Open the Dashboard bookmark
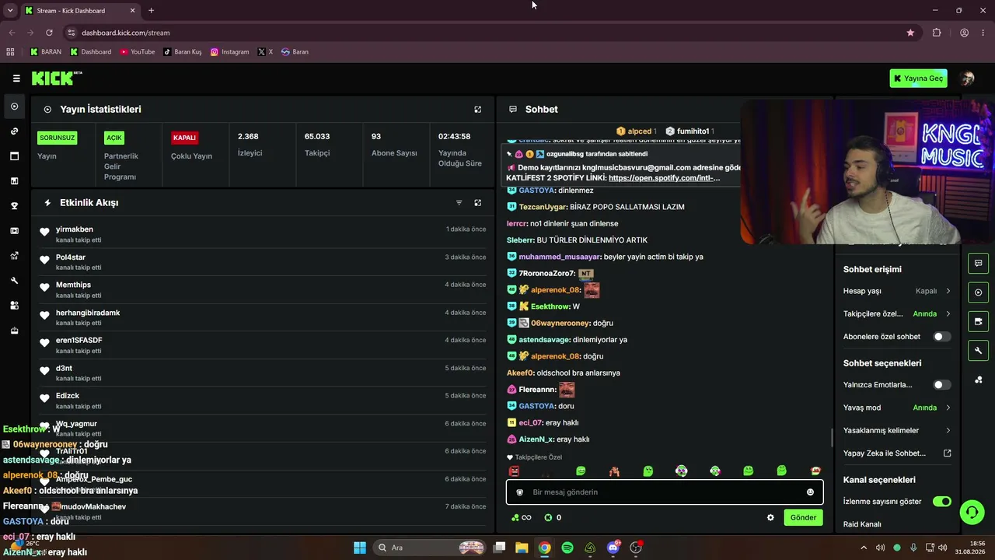The width and height of the screenshot is (995, 560). tap(91, 52)
